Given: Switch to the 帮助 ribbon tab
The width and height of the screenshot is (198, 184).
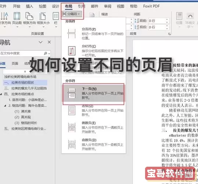Looking at the screenshot, I should click(133, 6).
